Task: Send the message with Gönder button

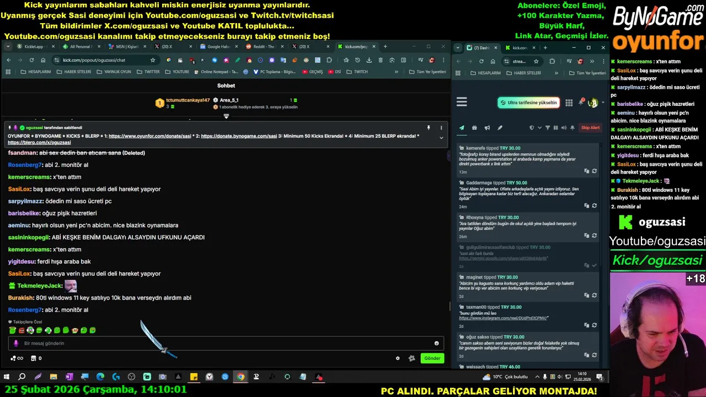Action: pos(432,358)
